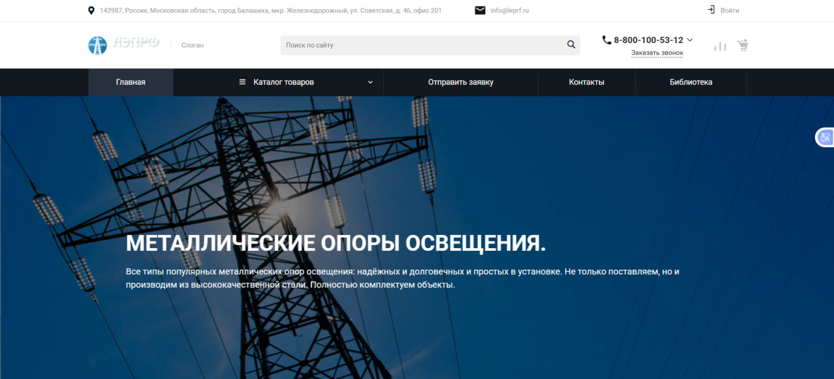The height and width of the screenshot is (379, 834).
Task: Open the Библиотека menu item
Action: pos(691,82)
